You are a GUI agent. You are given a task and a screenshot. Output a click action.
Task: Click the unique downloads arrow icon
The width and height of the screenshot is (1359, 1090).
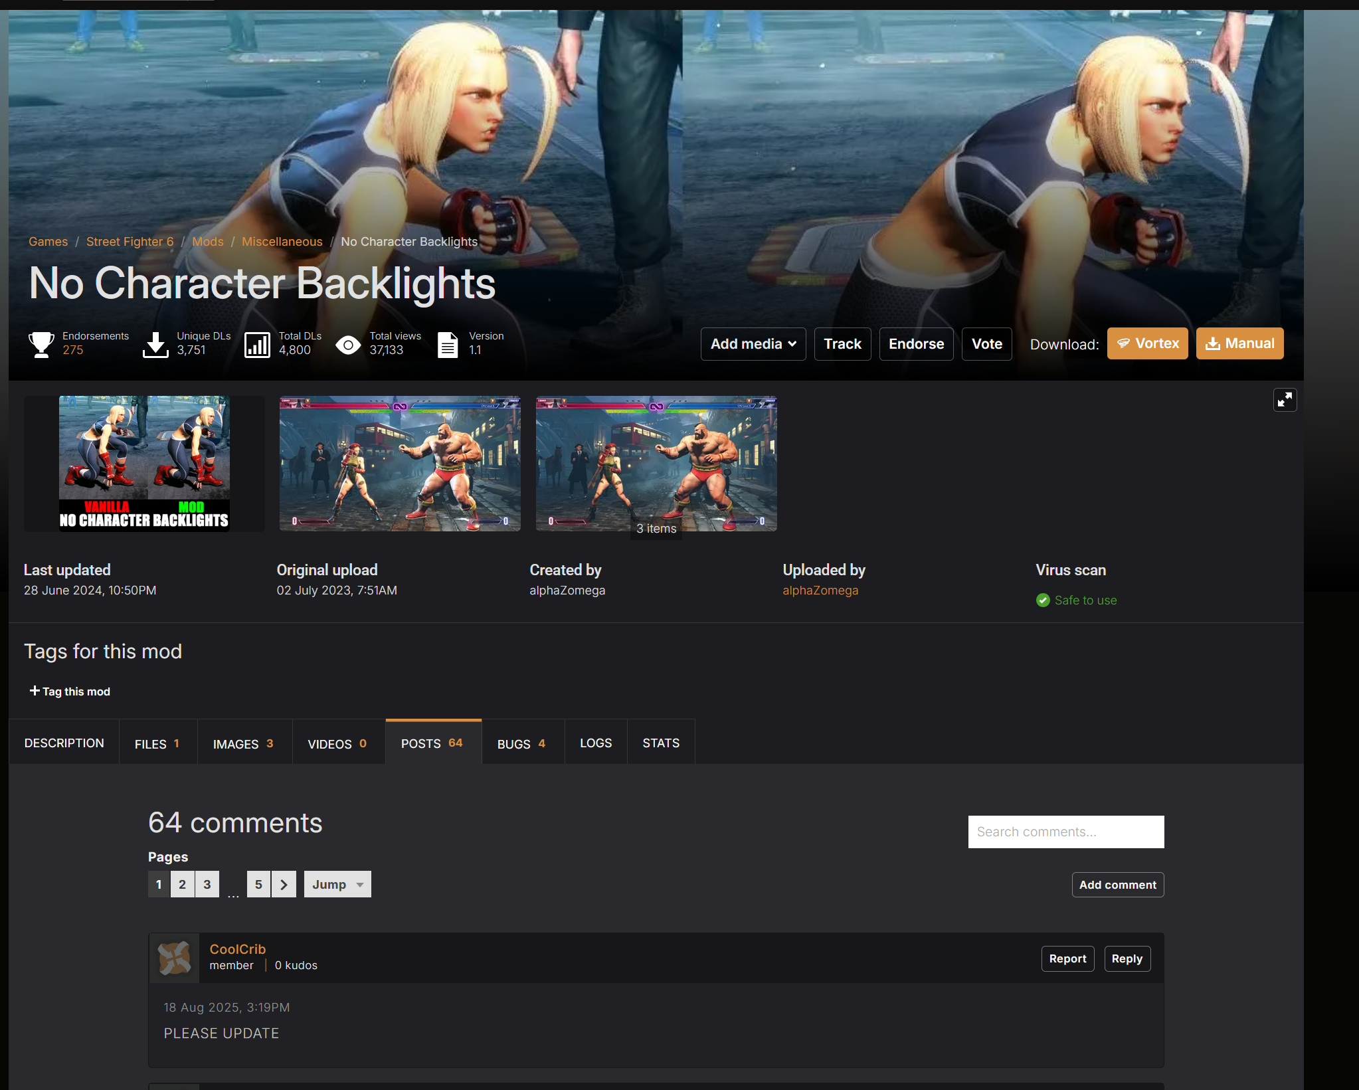(155, 344)
